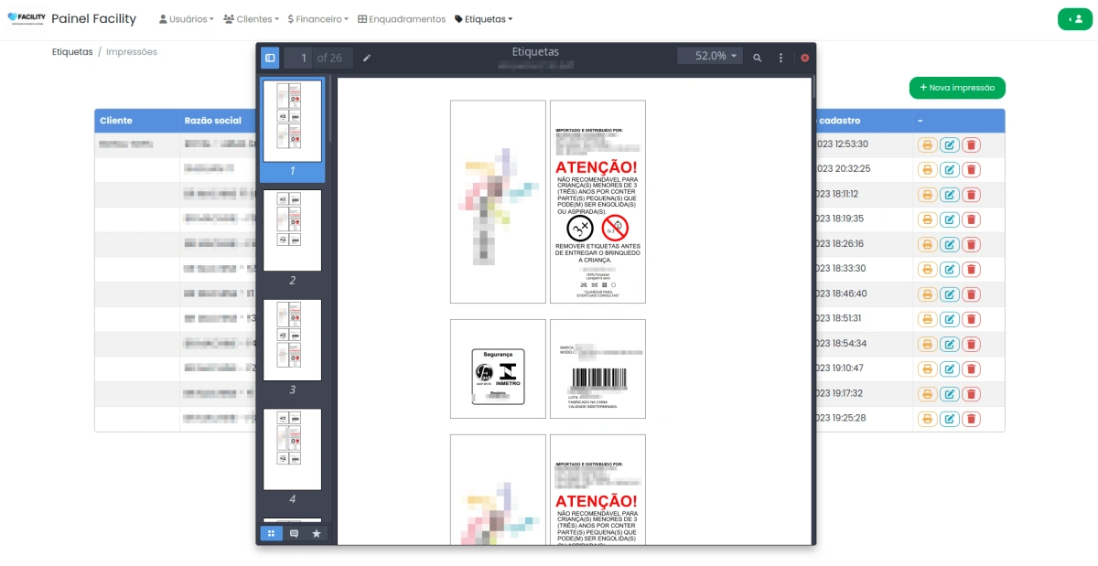Click edit icon for 20:32:25 row
The image size is (1098, 566).
coord(949,169)
